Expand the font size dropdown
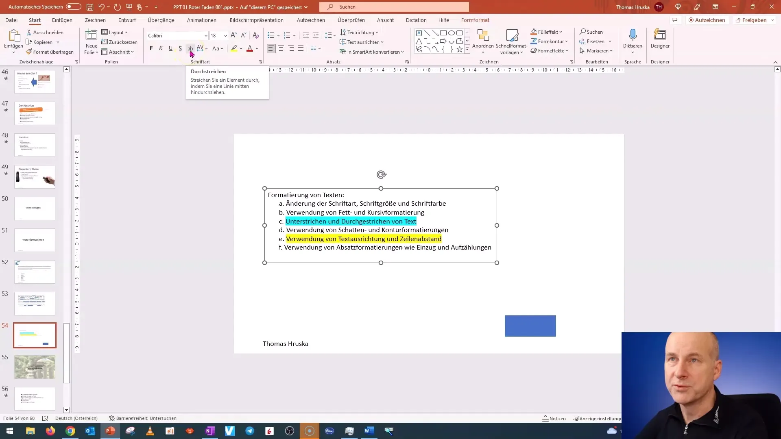Image resolution: width=781 pixels, height=439 pixels. pyautogui.click(x=225, y=36)
